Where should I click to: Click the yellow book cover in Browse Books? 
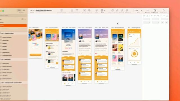[121, 48]
